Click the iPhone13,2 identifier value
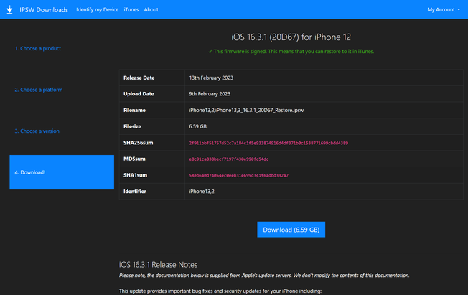The image size is (468, 295). [202, 192]
